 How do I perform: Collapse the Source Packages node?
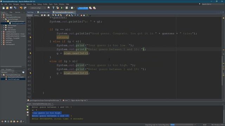pyautogui.click(x=4, y=19)
